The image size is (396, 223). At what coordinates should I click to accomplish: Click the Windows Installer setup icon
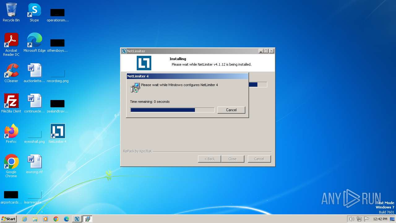[135, 88]
